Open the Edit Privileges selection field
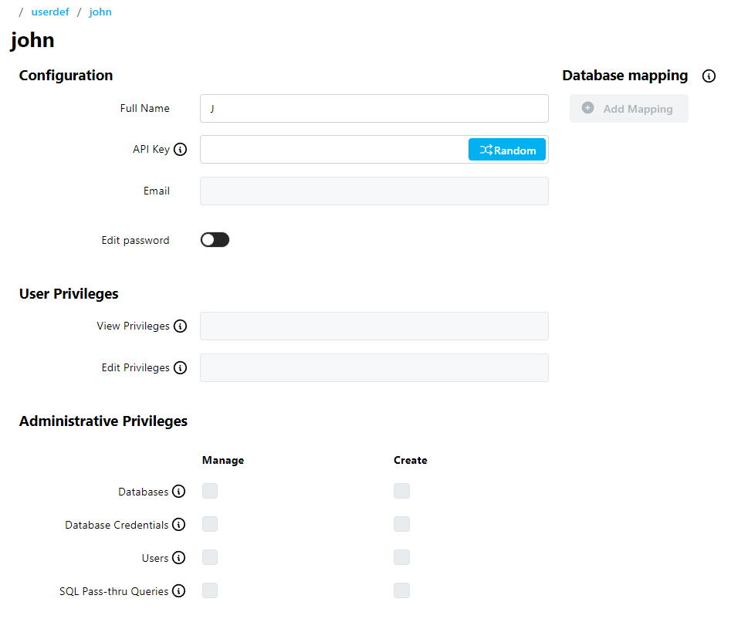The image size is (731, 629). (374, 368)
